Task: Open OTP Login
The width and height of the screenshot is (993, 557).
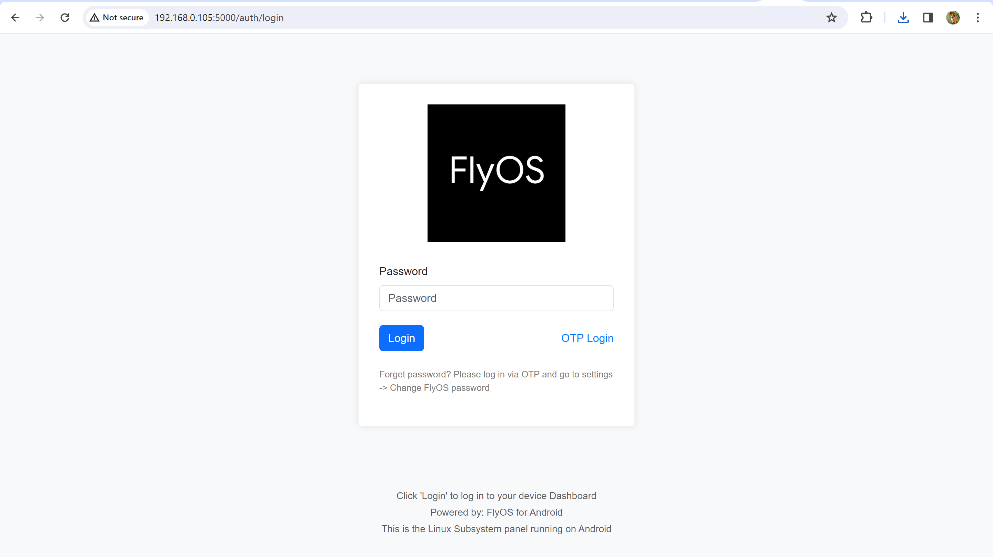Action: pyautogui.click(x=587, y=338)
